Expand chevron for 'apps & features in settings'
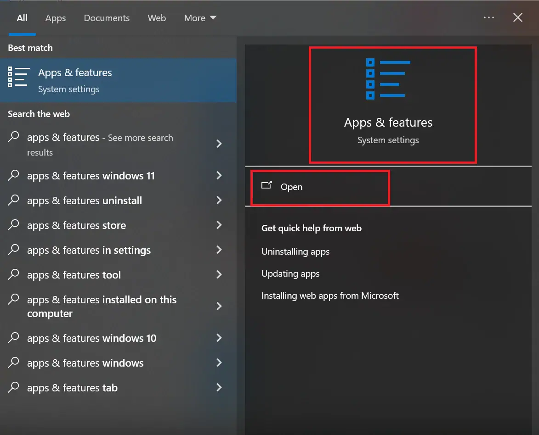The width and height of the screenshot is (539, 435). (219, 250)
